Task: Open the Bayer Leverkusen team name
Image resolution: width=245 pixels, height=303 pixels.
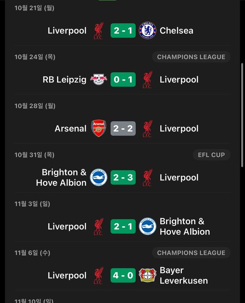Action: (183, 275)
